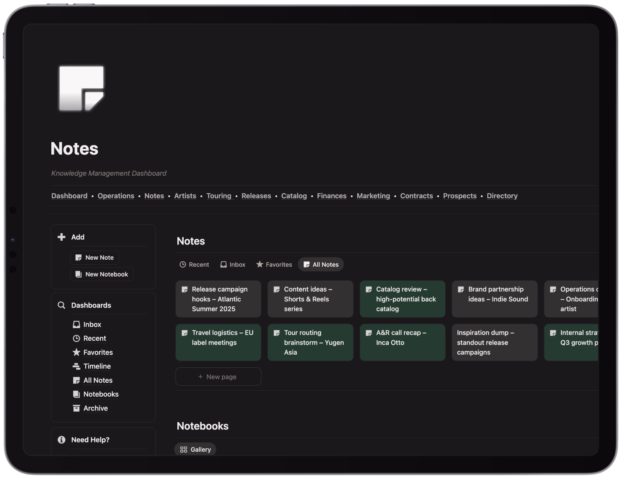The width and height of the screenshot is (622, 479).
Task: Select the Gallery view under Notebooks
Action: coord(195,449)
